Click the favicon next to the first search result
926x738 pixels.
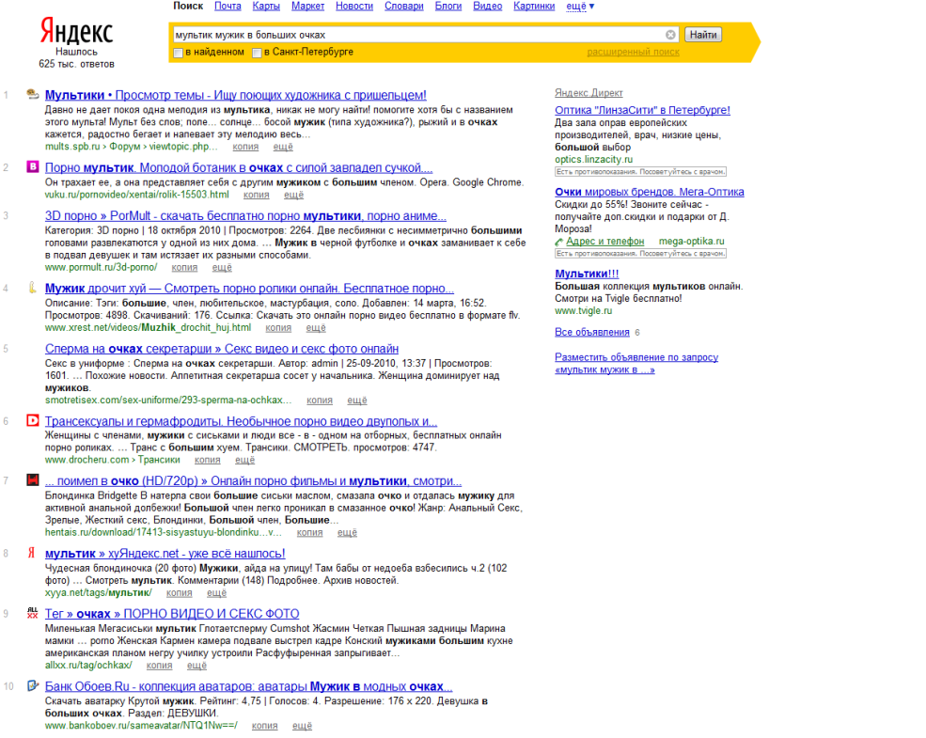click(32, 95)
